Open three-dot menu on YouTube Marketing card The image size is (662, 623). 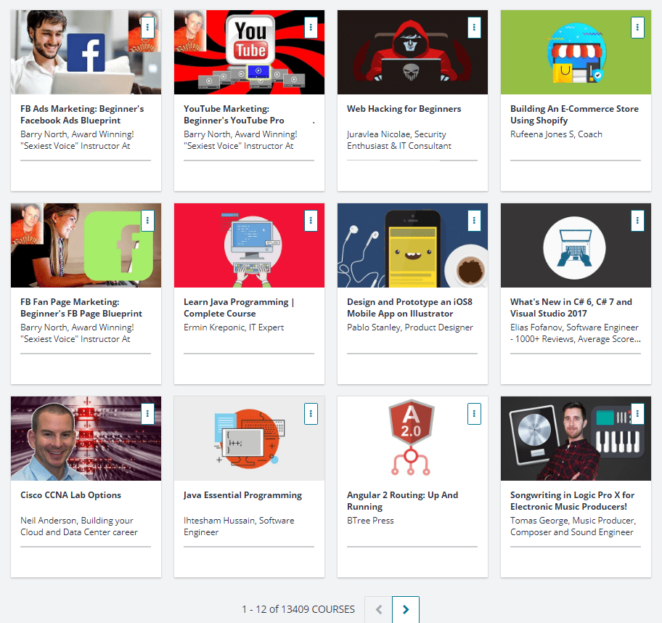(311, 27)
